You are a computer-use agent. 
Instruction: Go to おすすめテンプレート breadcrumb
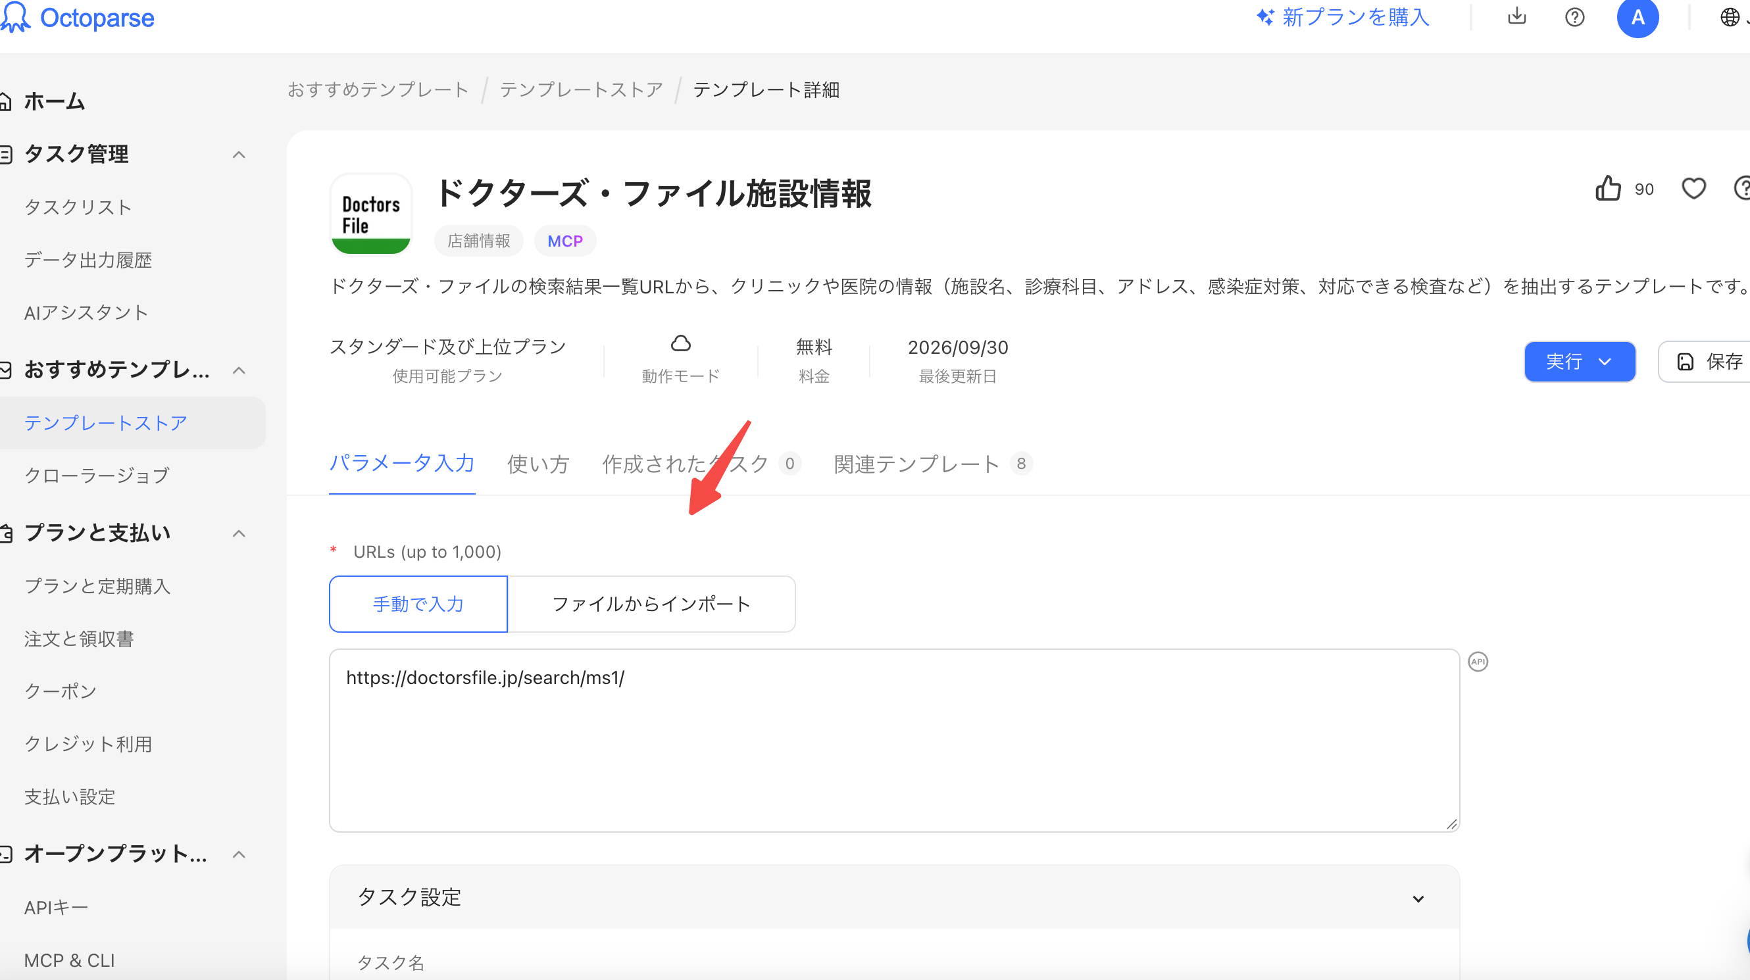(x=378, y=89)
